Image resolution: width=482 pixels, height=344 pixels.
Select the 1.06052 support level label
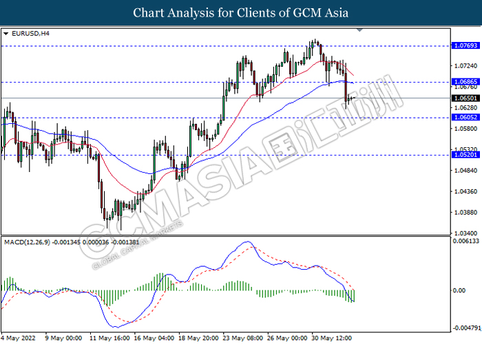[x=465, y=118]
